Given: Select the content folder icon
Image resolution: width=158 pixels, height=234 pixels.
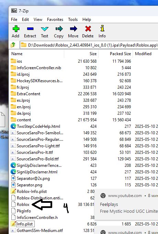Looking at the screenshot, I should point(13,120).
